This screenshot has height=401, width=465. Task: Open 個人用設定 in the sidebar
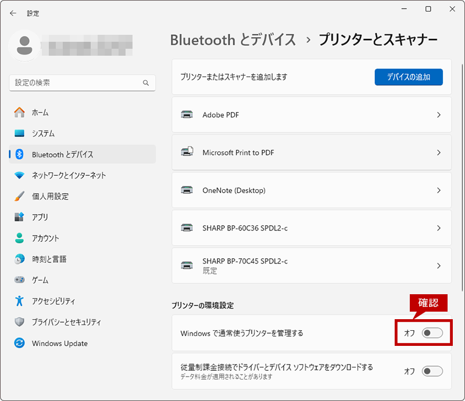point(50,196)
